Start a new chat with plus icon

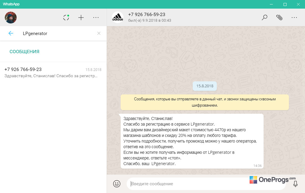(x=81, y=18)
